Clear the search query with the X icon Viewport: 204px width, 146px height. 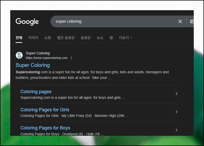pyautogui.click(x=180, y=21)
